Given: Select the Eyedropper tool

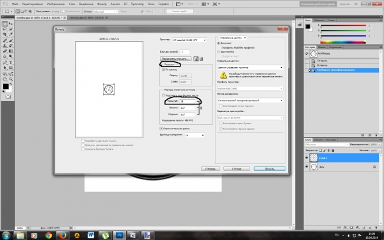Looking at the screenshot, I should pyautogui.click(x=11, y=35).
